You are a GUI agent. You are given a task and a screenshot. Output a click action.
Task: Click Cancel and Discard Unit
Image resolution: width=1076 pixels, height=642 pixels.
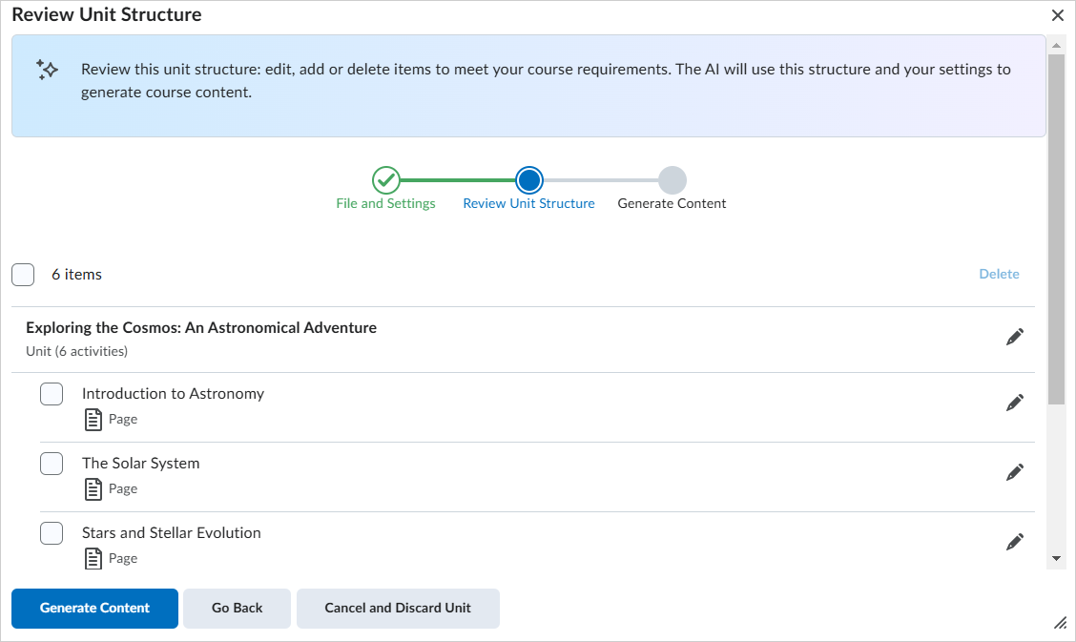(398, 609)
